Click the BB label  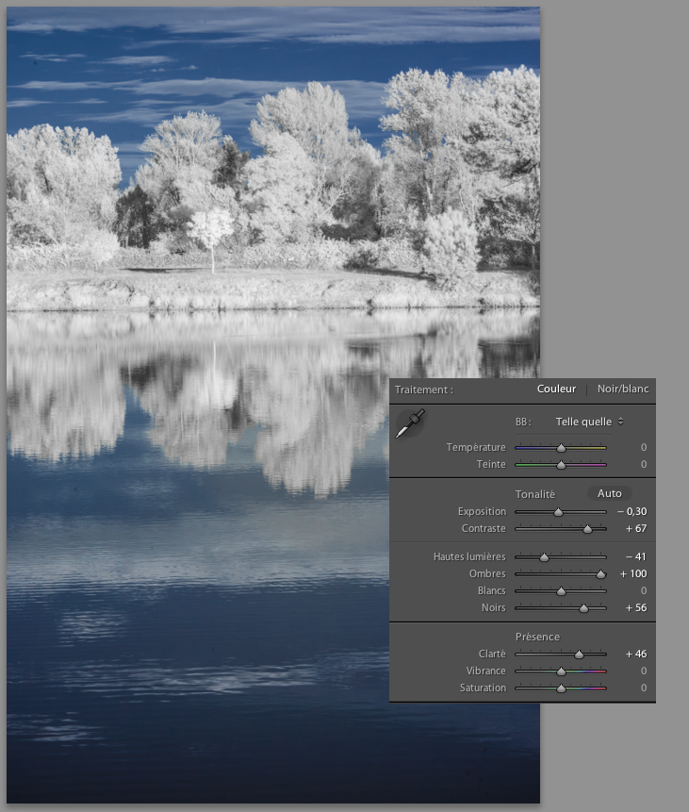(523, 422)
